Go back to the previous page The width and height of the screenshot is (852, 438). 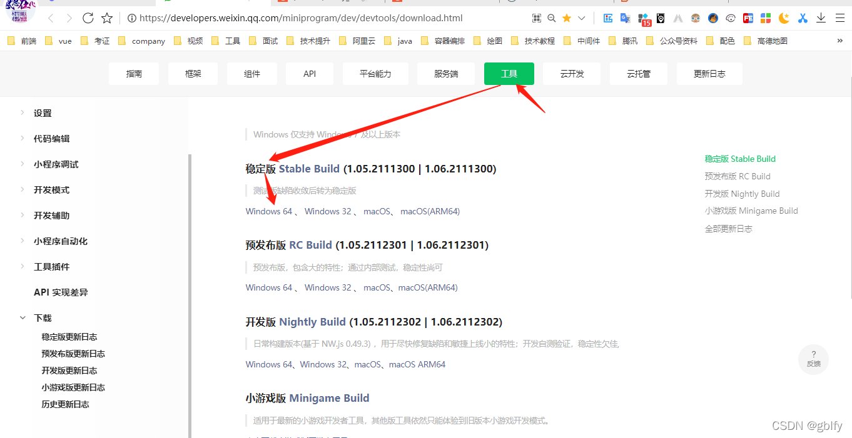click(51, 18)
